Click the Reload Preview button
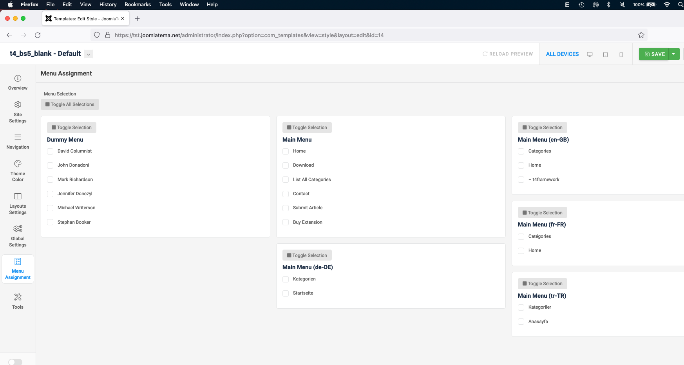Screen dimensions: 684x365 tap(507, 54)
